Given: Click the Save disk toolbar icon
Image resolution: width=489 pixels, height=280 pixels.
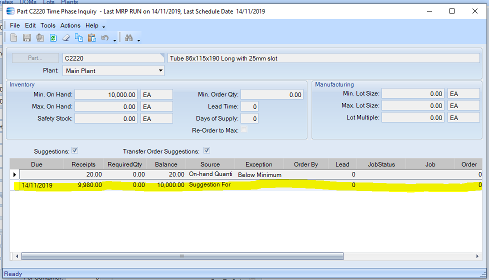Looking at the screenshot, I should point(27,37).
